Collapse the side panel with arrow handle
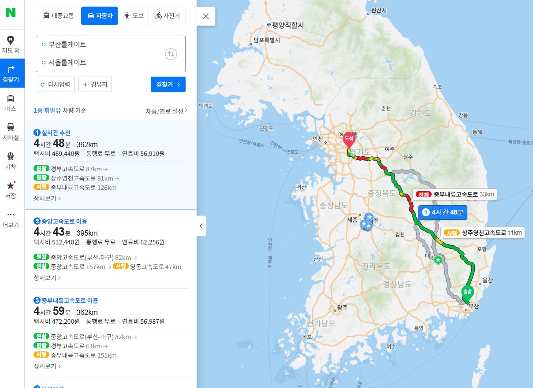Image resolution: width=533 pixels, height=388 pixels. pos(201,226)
